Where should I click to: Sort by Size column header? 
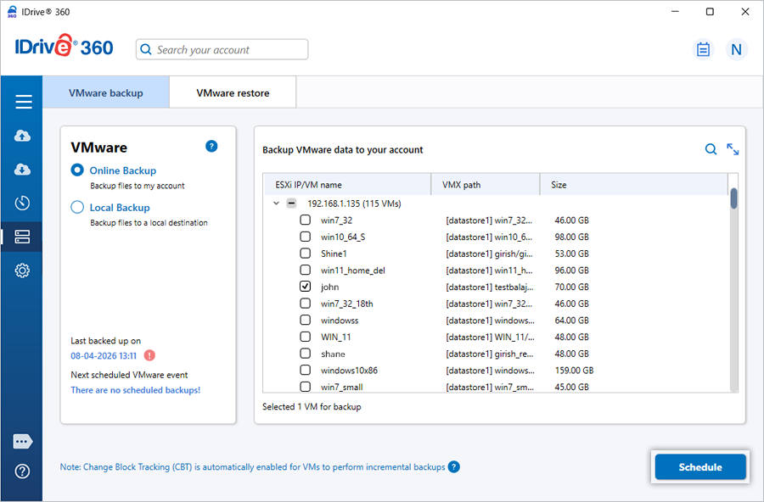[634, 185]
